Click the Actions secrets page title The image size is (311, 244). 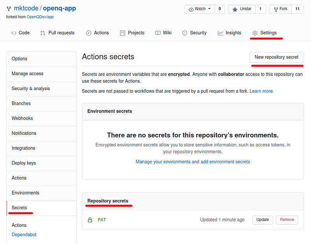[x=108, y=57]
